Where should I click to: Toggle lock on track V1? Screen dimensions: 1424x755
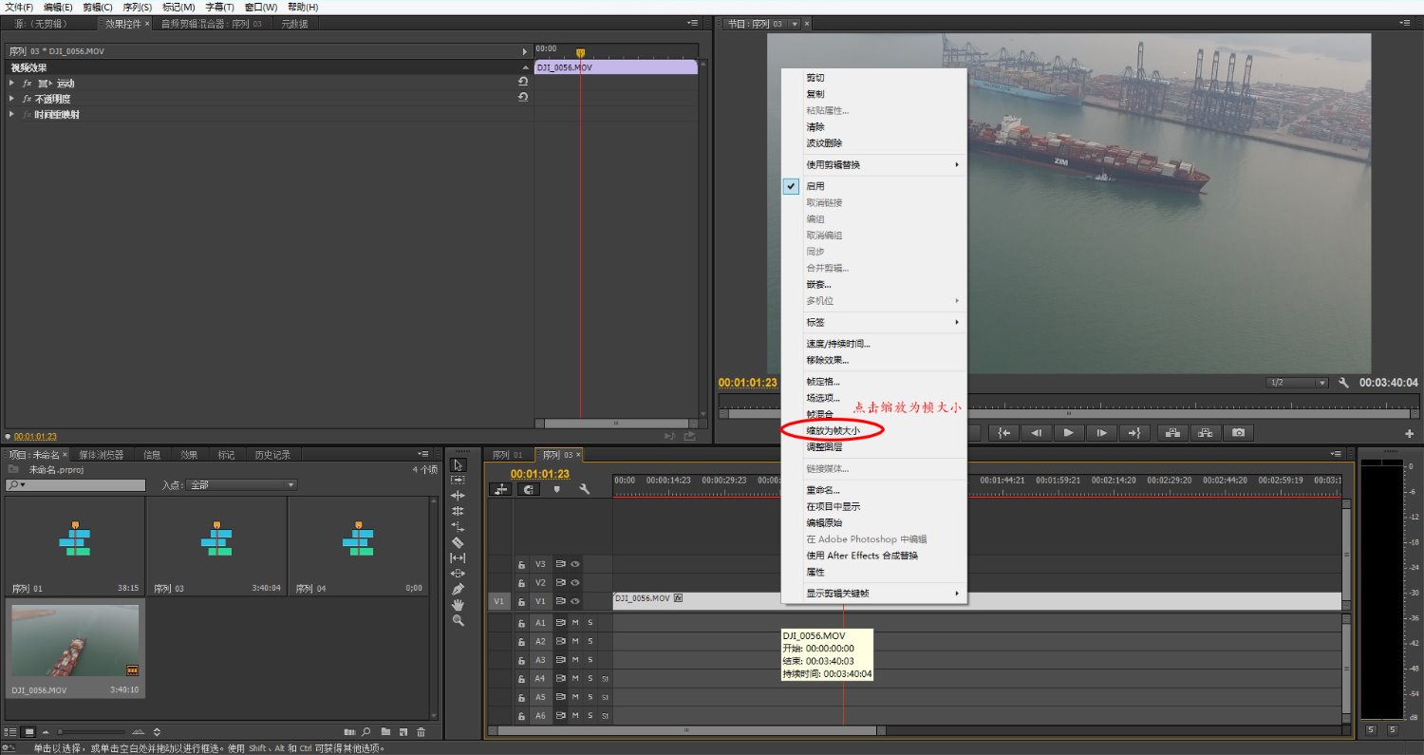pyautogui.click(x=521, y=601)
